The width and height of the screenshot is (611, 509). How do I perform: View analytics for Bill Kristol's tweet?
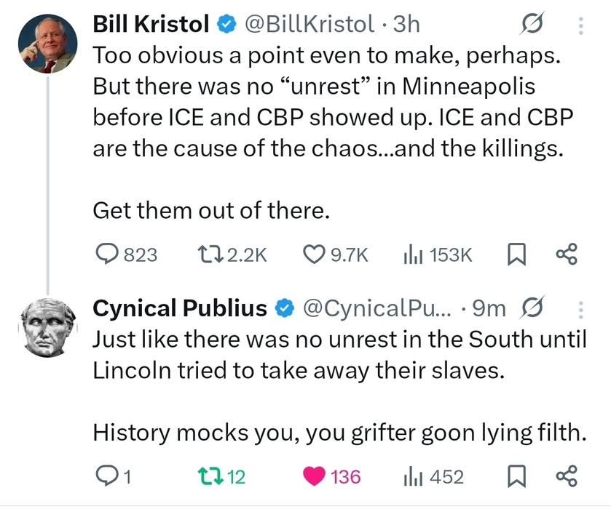point(412,254)
